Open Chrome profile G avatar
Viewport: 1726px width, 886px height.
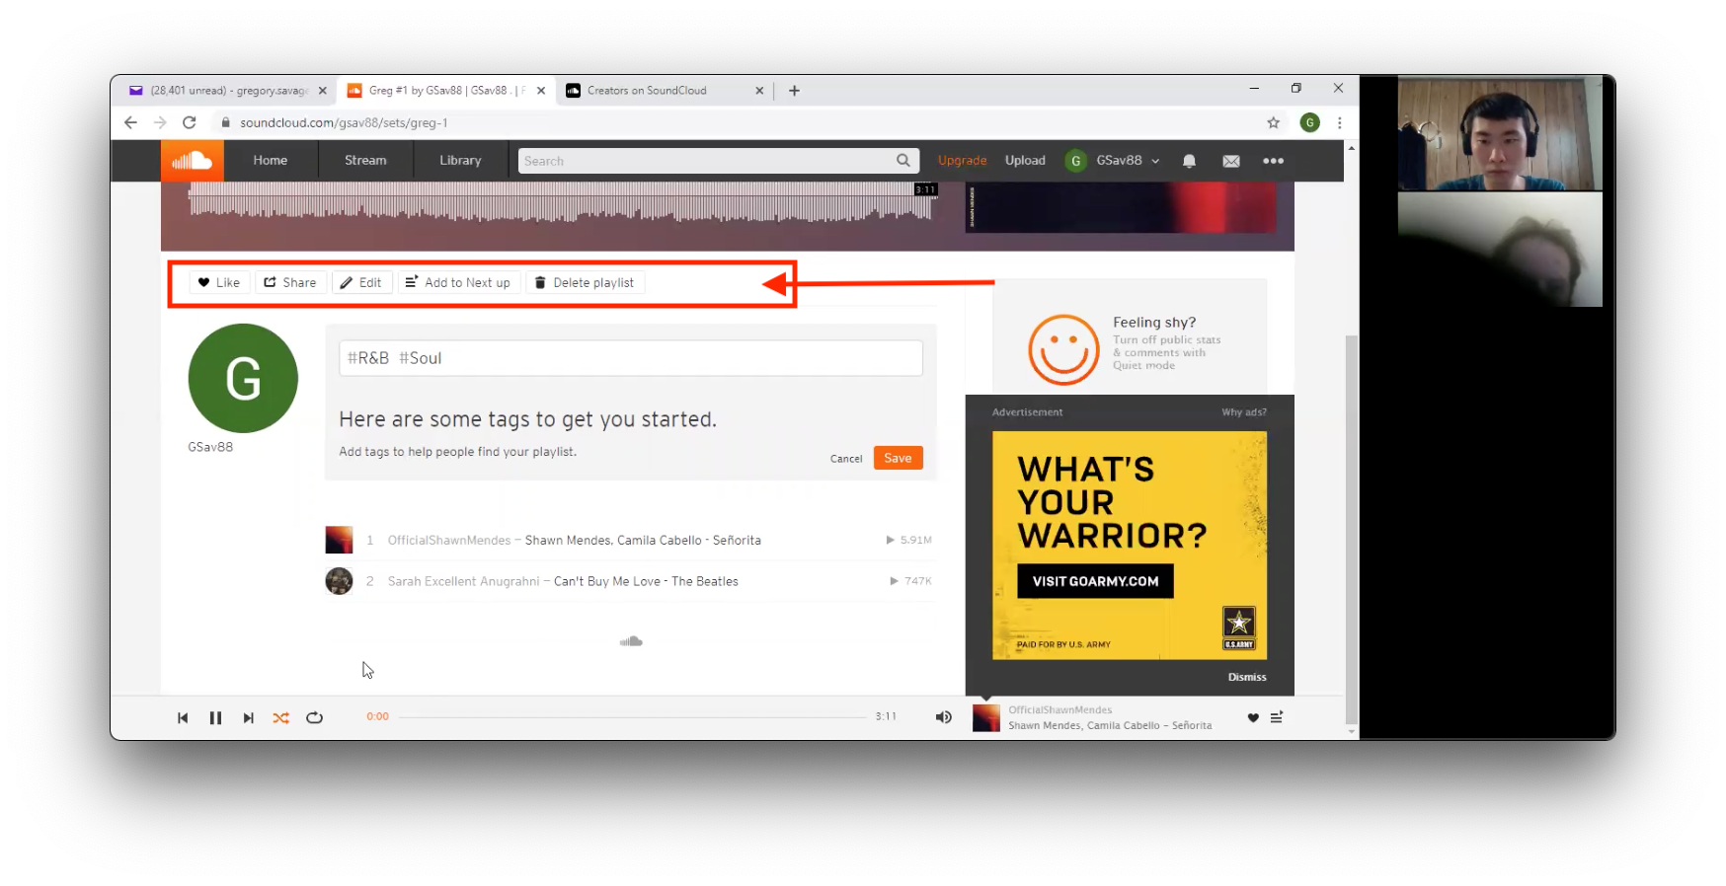click(x=1310, y=122)
